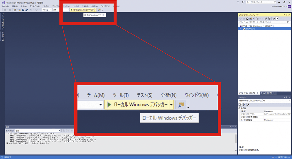Viewport: 292px width, 159px height.
Task: Switch to ソリューション エクスプローラー bottom tab
Action: click(249, 93)
